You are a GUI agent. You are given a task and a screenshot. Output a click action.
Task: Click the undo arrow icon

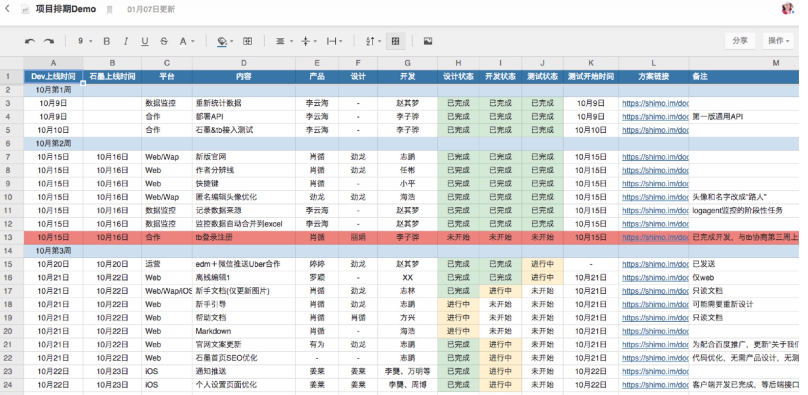30,41
